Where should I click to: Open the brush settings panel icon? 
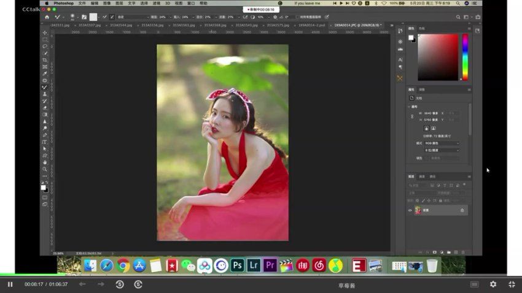click(x=84, y=17)
